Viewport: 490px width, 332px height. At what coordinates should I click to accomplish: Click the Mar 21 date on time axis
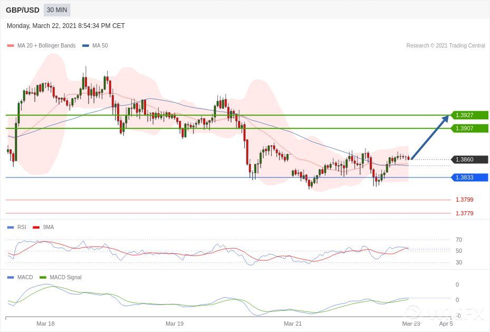[293, 324]
